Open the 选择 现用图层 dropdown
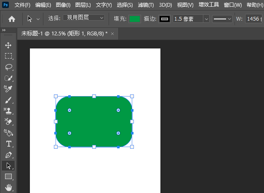The width and height of the screenshot is (264, 193). [x=84, y=18]
